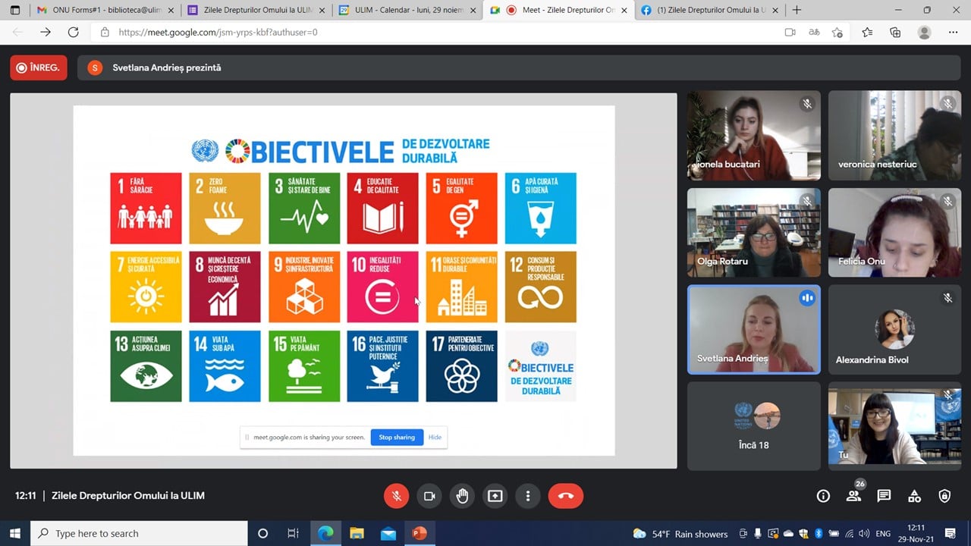Open the Încă 18 participants tile
The image size is (971, 546).
point(753,425)
